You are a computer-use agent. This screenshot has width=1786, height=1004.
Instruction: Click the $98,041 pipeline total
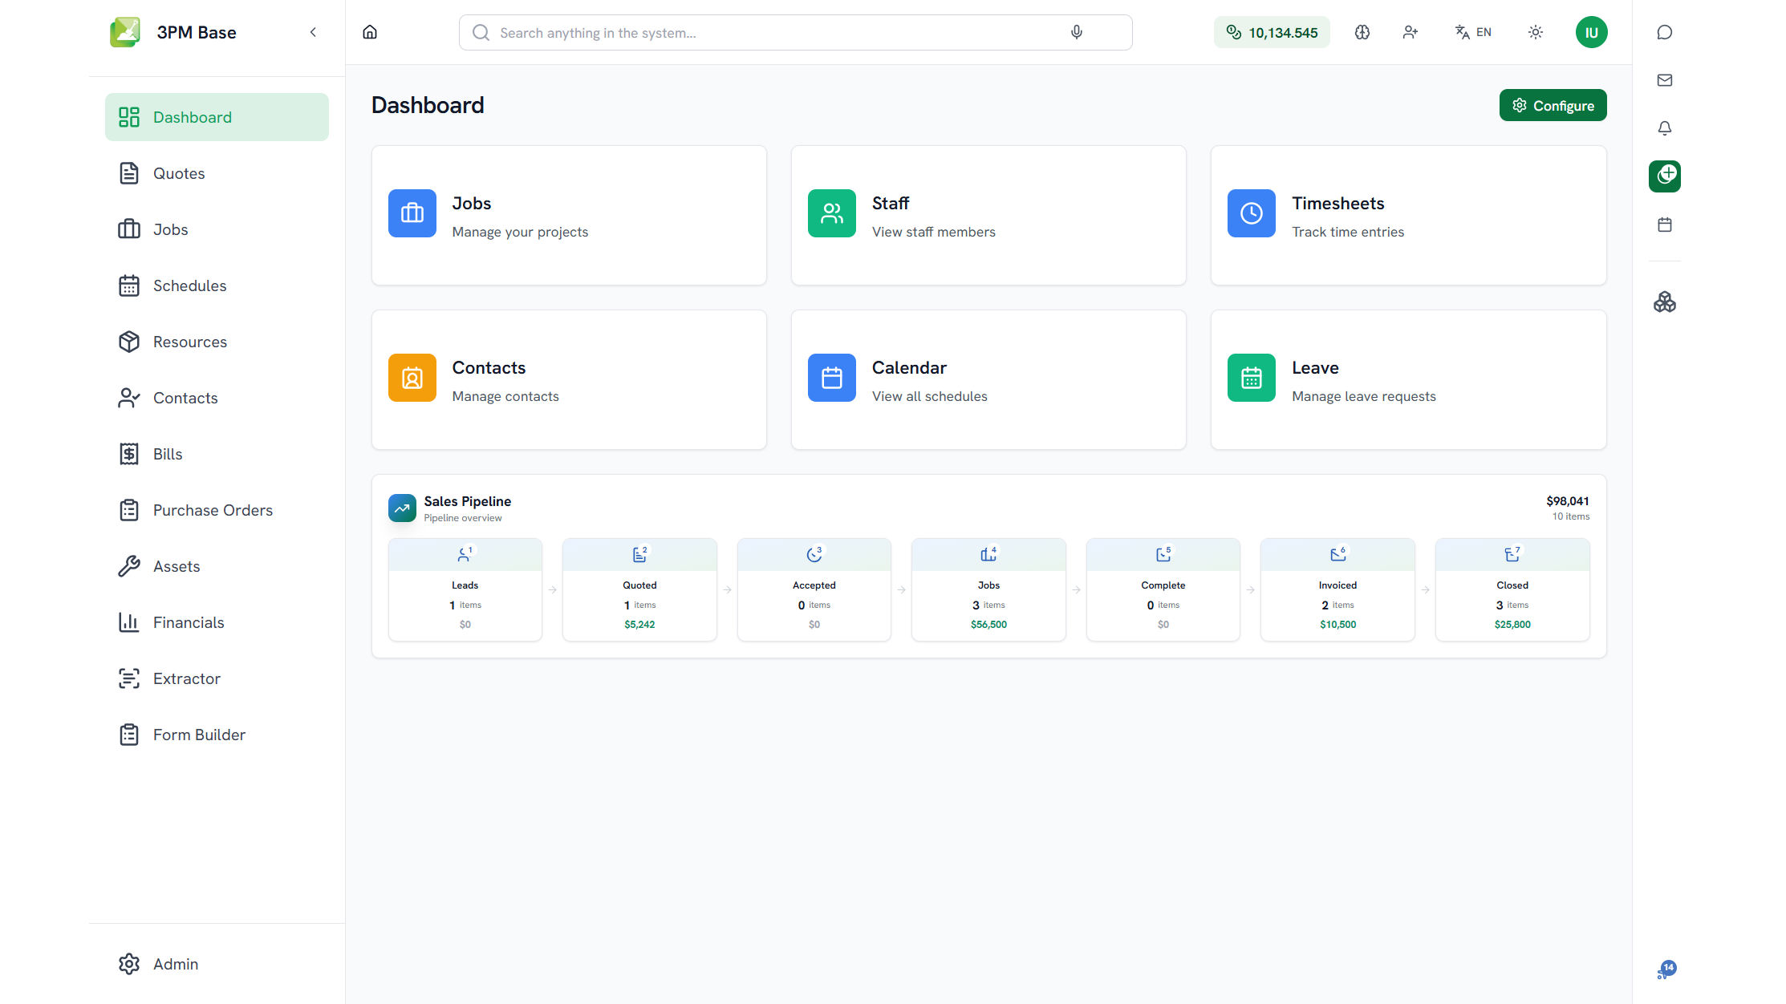(1568, 501)
